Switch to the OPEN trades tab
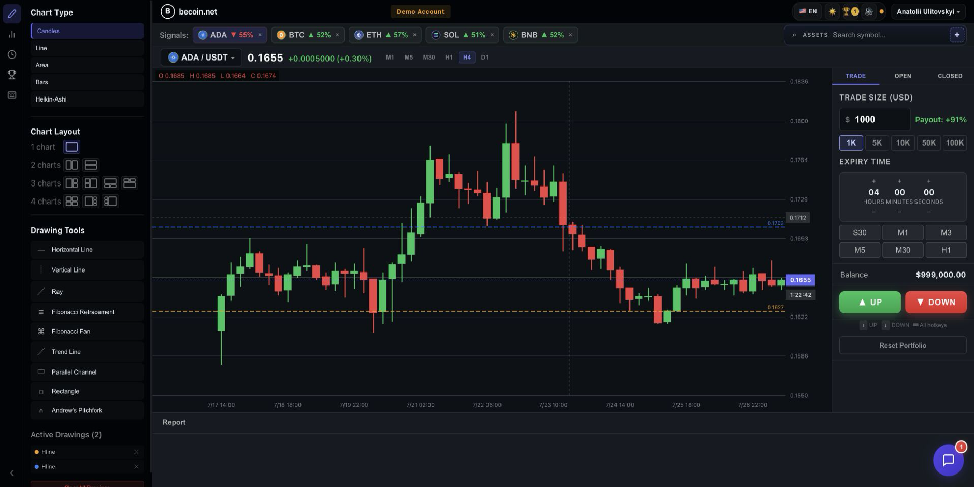Image resolution: width=974 pixels, height=487 pixels. (x=903, y=76)
